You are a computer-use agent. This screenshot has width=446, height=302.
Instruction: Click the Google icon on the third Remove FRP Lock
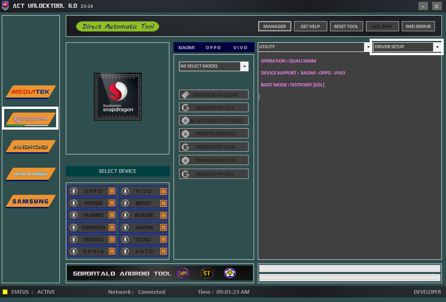(185, 174)
